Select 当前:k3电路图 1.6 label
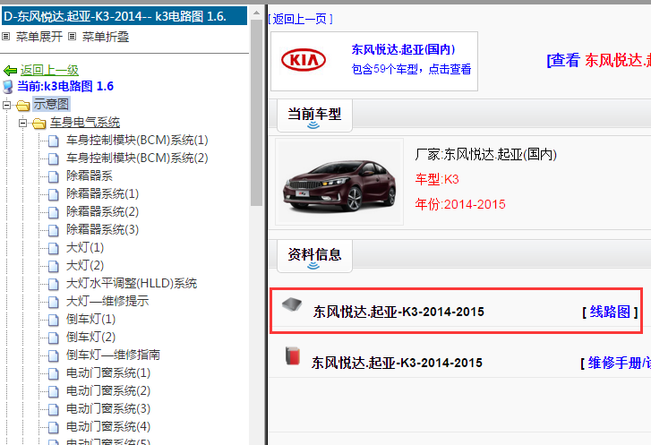 (65, 86)
